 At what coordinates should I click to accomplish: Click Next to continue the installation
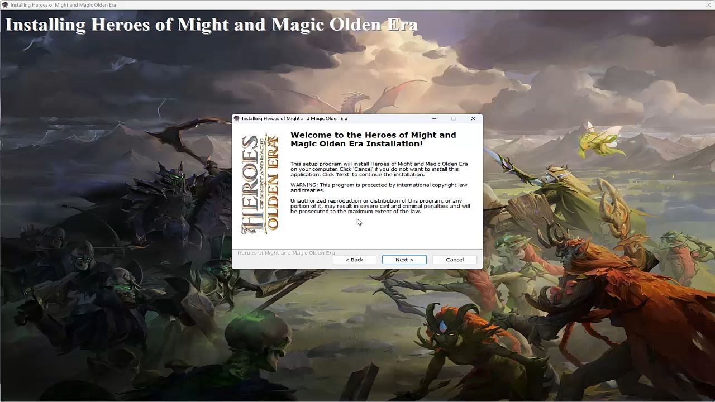click(x=404, y=260)
